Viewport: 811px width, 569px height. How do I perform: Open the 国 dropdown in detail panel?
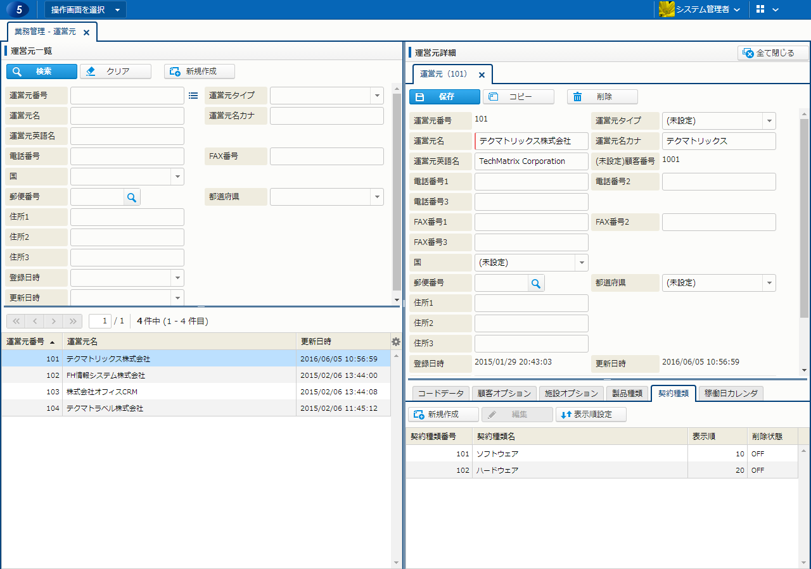click(581, 263)
